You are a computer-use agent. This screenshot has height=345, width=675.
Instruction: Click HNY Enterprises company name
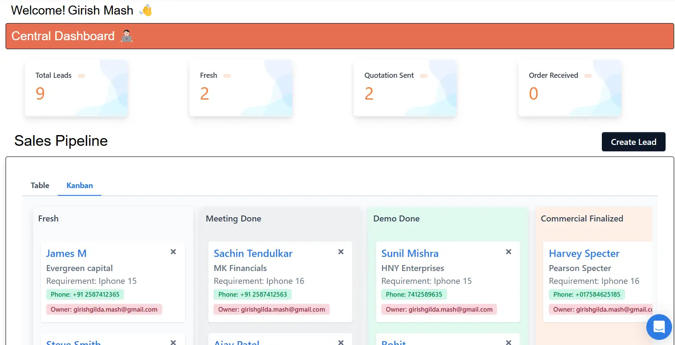click(413, 268)
